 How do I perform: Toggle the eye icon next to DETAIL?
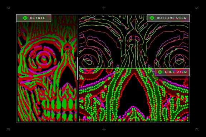pos(25,18)
